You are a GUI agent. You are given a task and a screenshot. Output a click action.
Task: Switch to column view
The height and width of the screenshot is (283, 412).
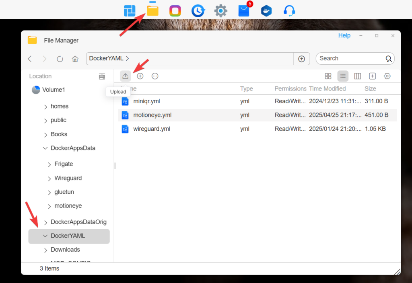pyautogui.click(x=357, y=76)
